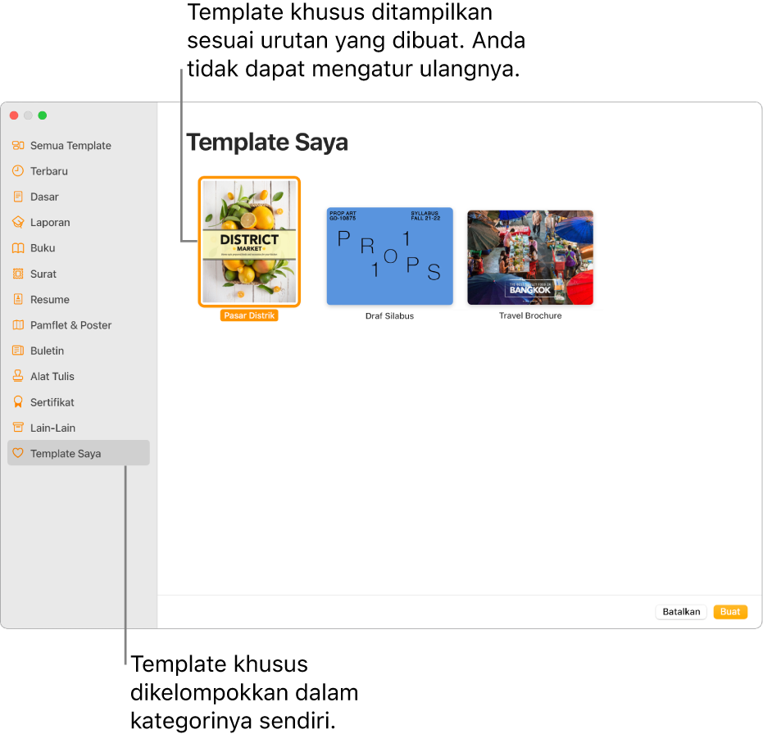Screen dimensions: 763x743
Task: Click the Travel Brochure template name
Action: [x=530, y=315]
